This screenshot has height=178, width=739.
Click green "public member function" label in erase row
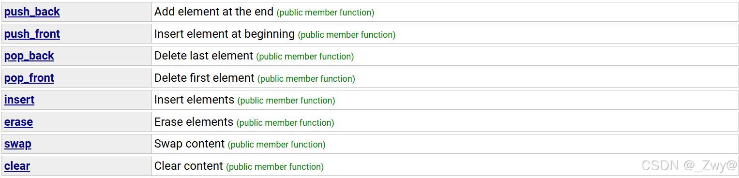click(285, 123)
